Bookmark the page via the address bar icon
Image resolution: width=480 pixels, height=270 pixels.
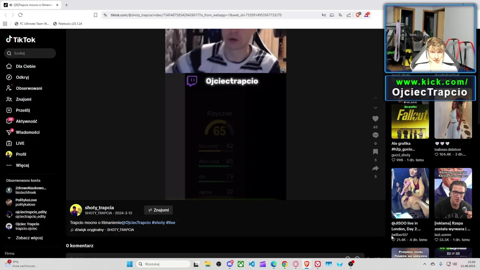tap(95, 15)
